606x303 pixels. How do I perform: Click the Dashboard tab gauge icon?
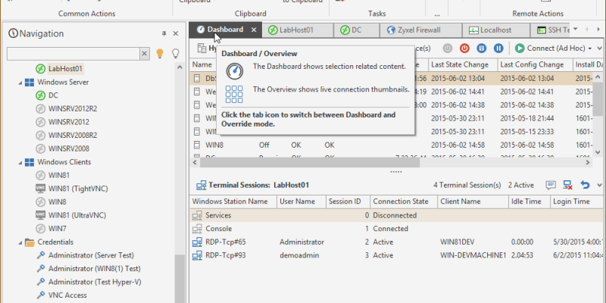point(201,30)
